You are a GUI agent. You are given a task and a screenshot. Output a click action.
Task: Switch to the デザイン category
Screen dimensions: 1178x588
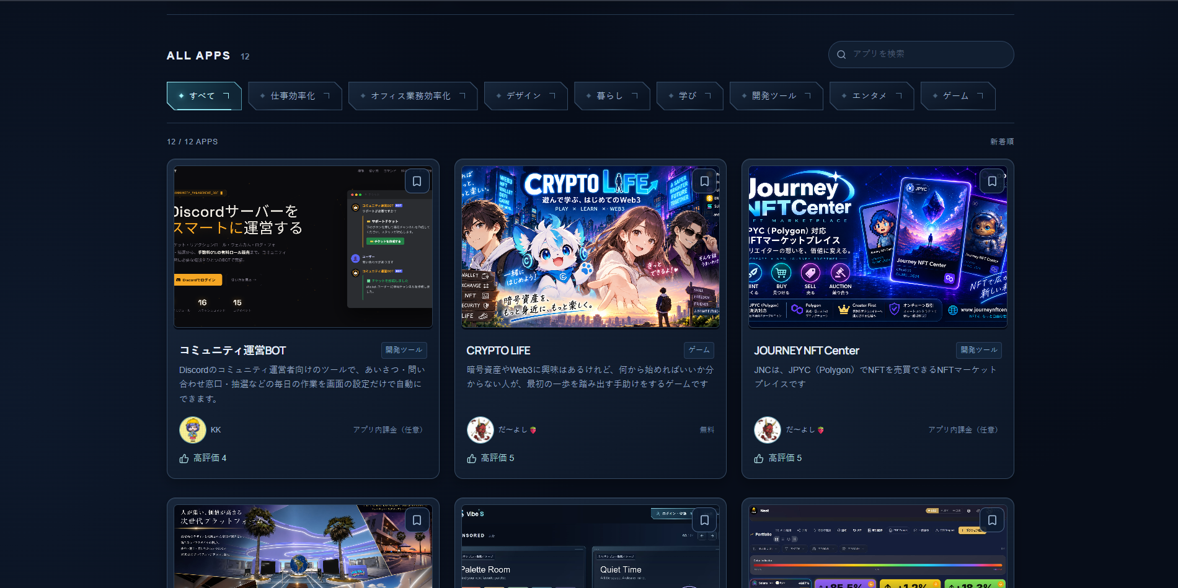(x=526, y=96)
